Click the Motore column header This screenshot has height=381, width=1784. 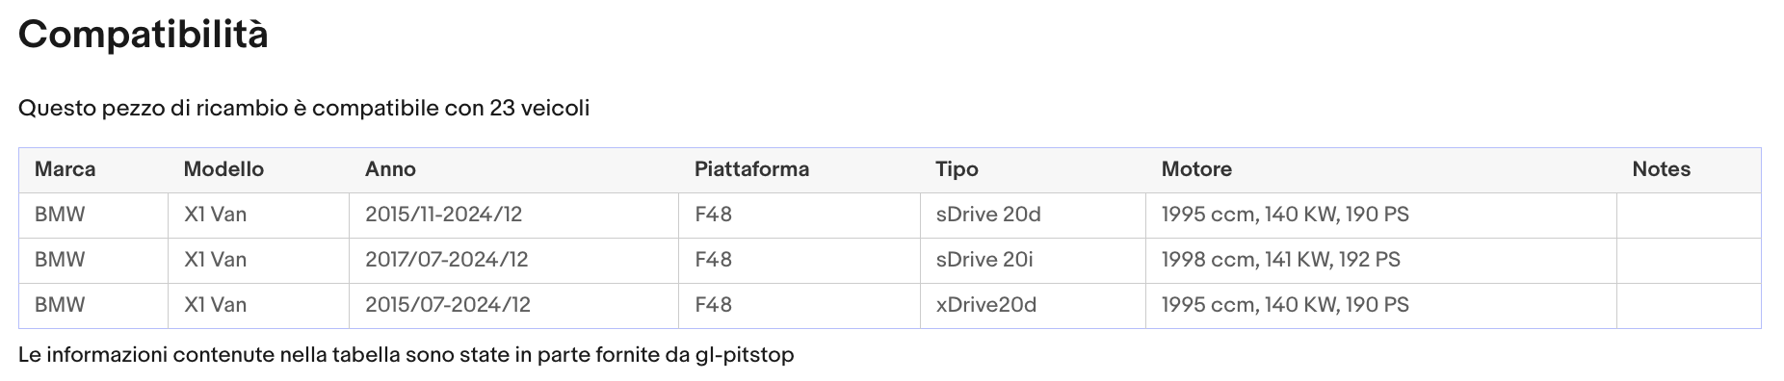pyautogui.click(x=1381, y=170)
